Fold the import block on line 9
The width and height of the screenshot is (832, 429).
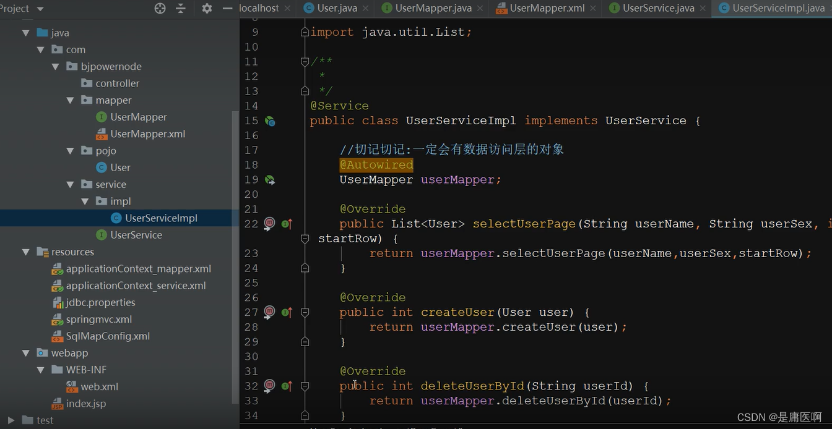pos(305,32)
